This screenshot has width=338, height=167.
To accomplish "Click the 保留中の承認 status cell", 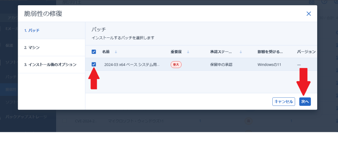I will (221, 65).
